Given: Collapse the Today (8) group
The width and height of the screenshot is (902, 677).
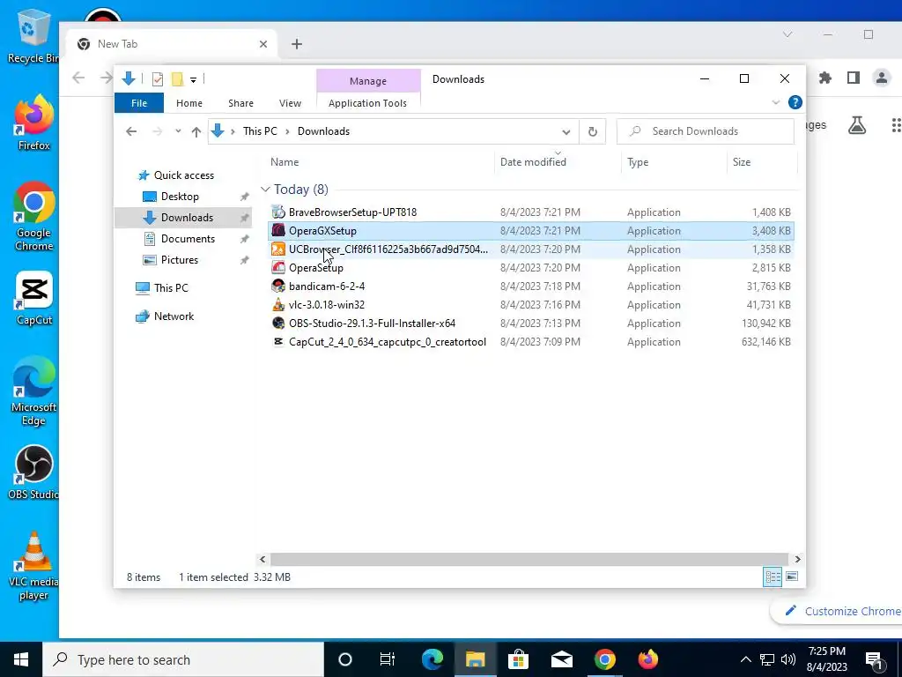Looking at the screenshot, I should pyautogui.click(x=265, y=190).
